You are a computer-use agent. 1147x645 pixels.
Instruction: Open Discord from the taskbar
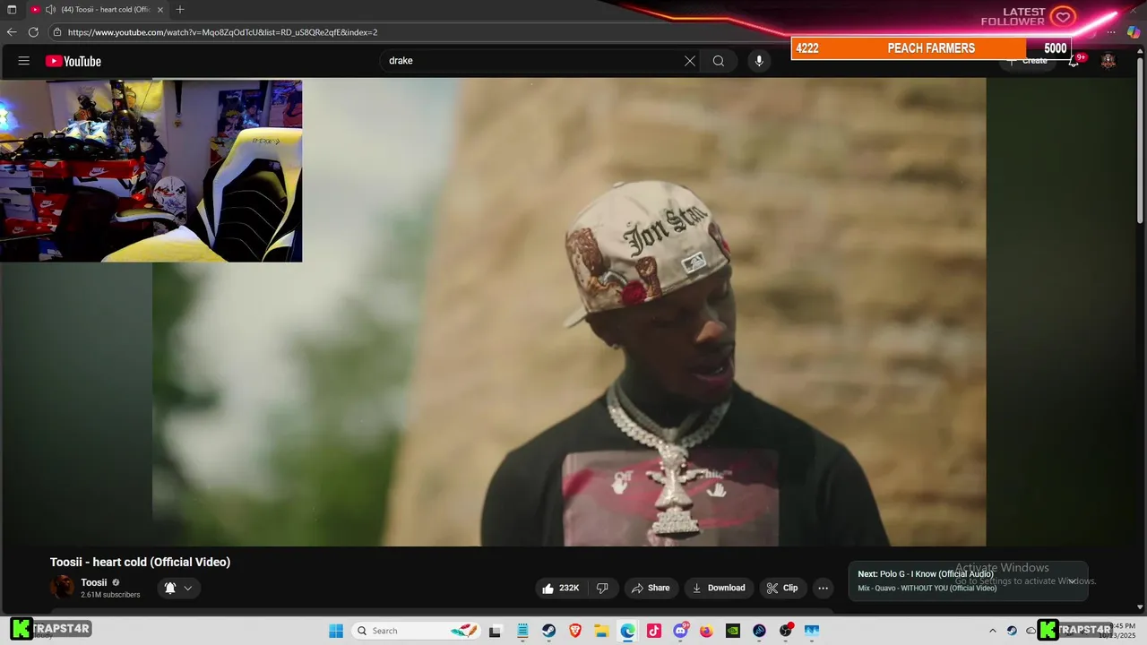pyautogui.click(x=681, y=631)
